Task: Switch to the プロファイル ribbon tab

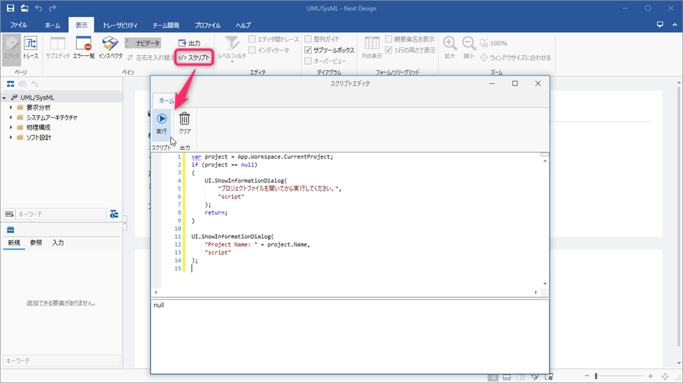Action: point(209,25)
